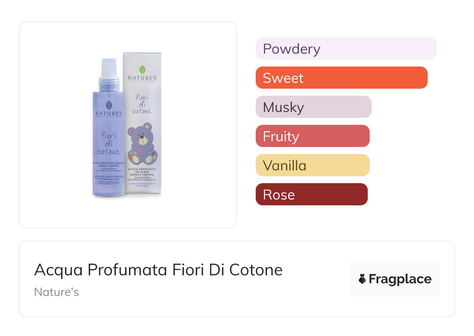The height and width of the screenshot is (336, 474).
Task: Select the orange Sweet accord bar
Action: pyautogui.click(x=341, y=78)
